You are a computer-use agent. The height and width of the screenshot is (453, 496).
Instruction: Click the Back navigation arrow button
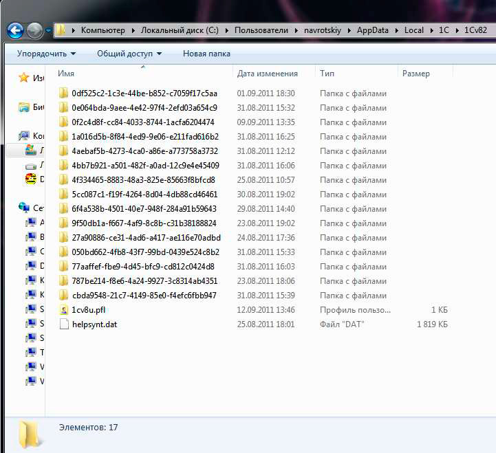click(x=15, y=30)
